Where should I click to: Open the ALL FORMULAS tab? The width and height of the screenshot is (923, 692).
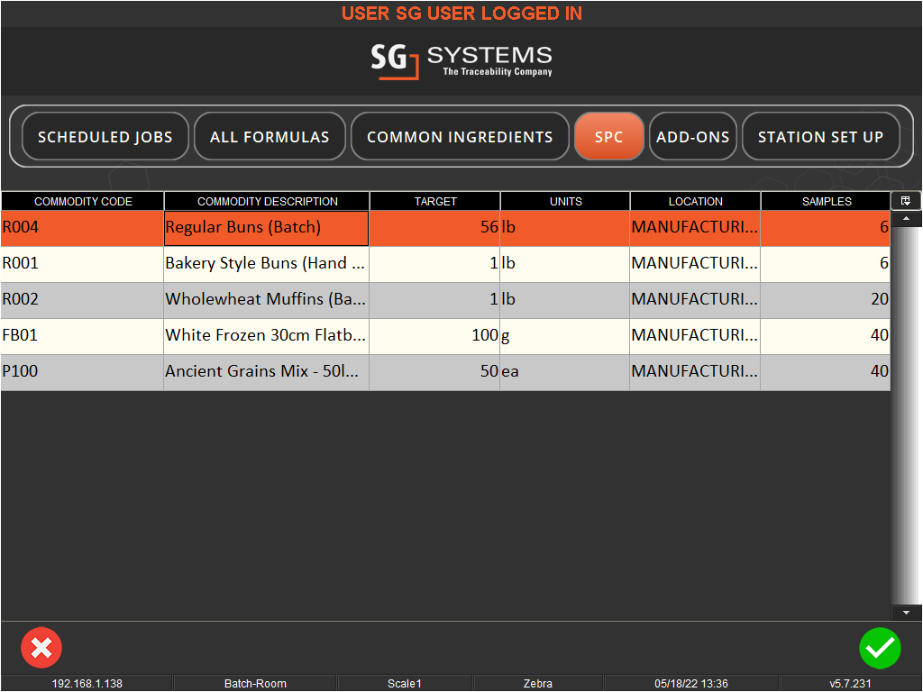click(x=270, y=136)
